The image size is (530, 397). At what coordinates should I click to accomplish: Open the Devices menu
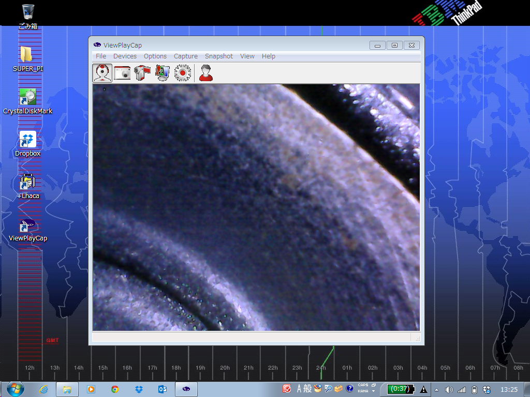tap(125, 56)
